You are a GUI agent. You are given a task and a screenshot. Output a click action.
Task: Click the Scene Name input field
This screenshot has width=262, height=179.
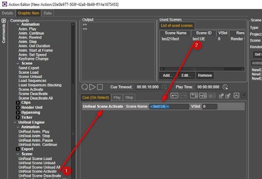click(x=169, y=107)
